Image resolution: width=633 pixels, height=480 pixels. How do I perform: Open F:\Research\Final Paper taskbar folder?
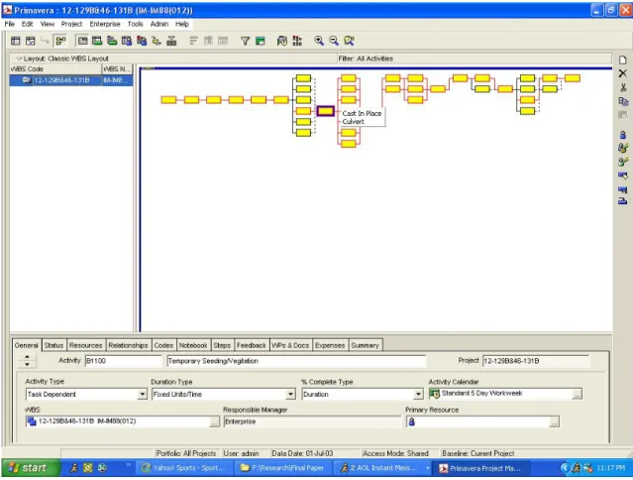pos(283,468)
